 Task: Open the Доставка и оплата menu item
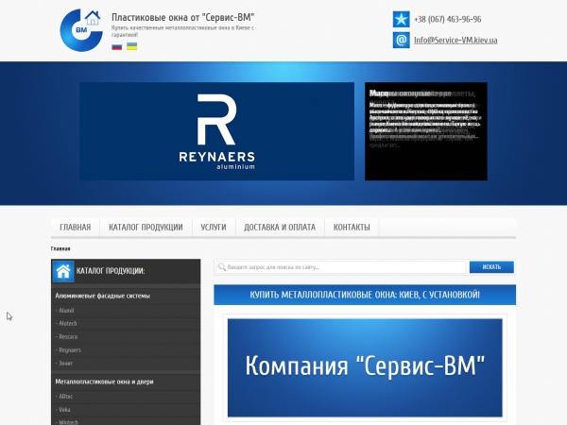click(x=280, y=228)
